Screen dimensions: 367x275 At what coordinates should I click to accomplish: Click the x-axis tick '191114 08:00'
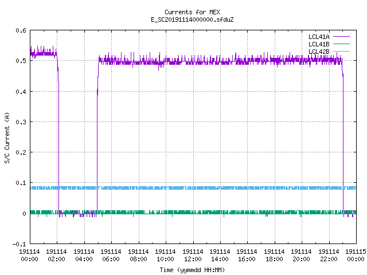tap(138, 256)
